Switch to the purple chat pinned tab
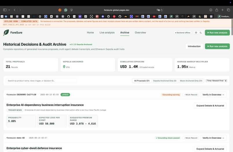Viewport: 233px width, 152px height. 80,17
